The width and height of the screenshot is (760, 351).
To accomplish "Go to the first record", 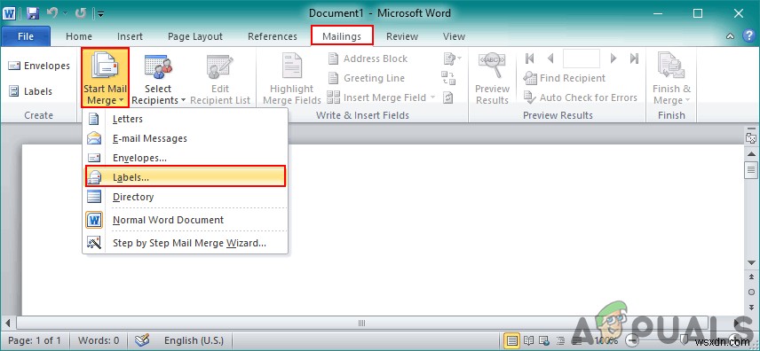I will pos(530,58).
